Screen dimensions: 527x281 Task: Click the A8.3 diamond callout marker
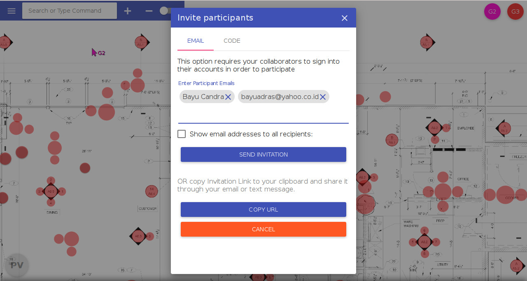click(x=138, y=236)
